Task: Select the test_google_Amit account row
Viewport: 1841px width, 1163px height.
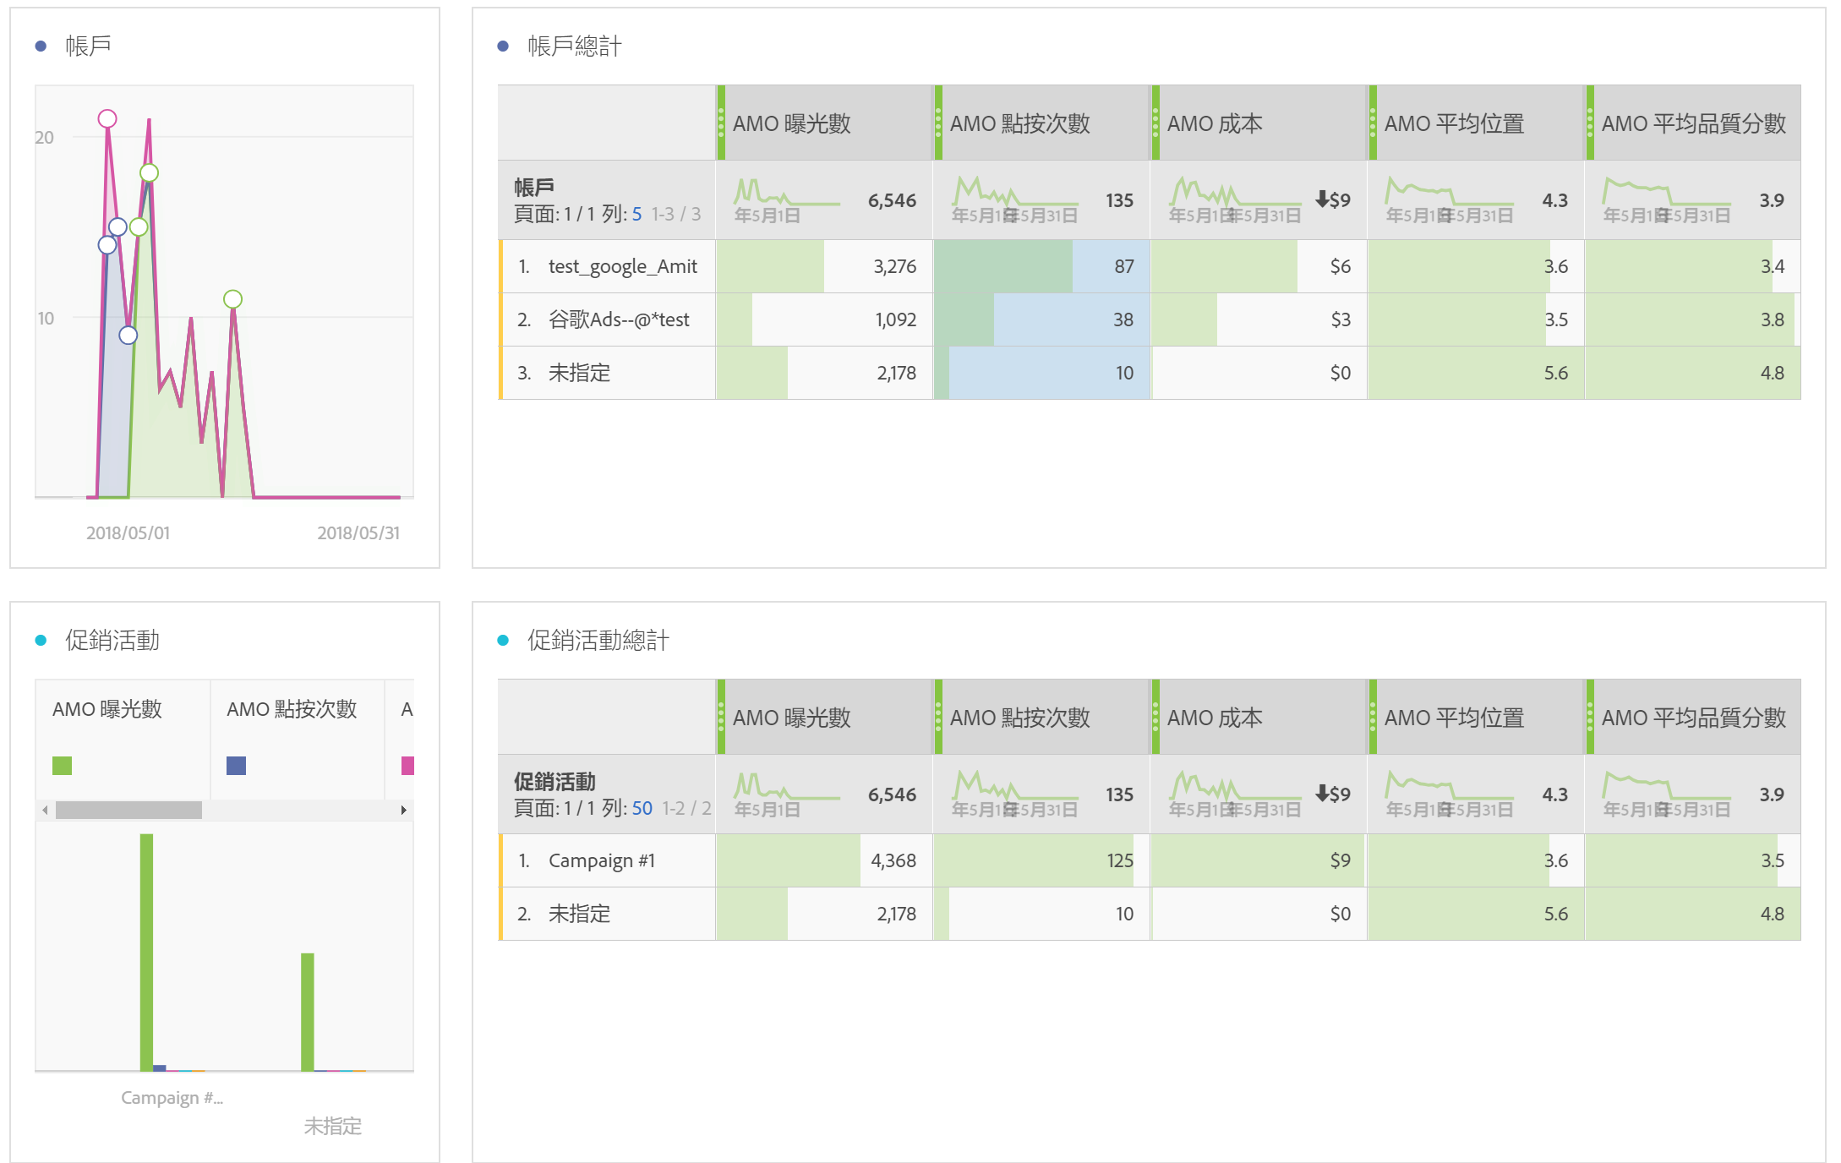Action: pyautogui.click(x=622, y=267)
